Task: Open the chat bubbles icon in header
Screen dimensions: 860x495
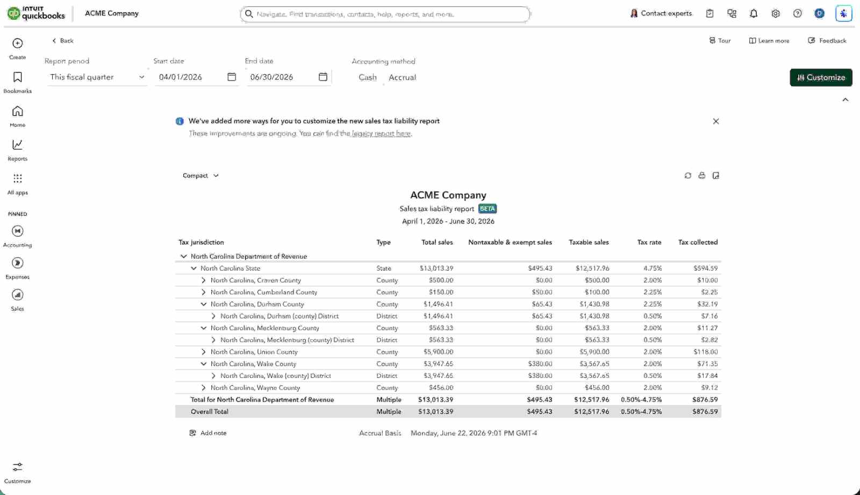Action: tap(732, 13)
